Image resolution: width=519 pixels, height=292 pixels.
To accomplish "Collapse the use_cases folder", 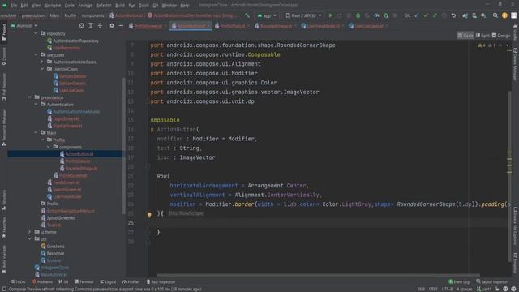I will coord(36,54).
